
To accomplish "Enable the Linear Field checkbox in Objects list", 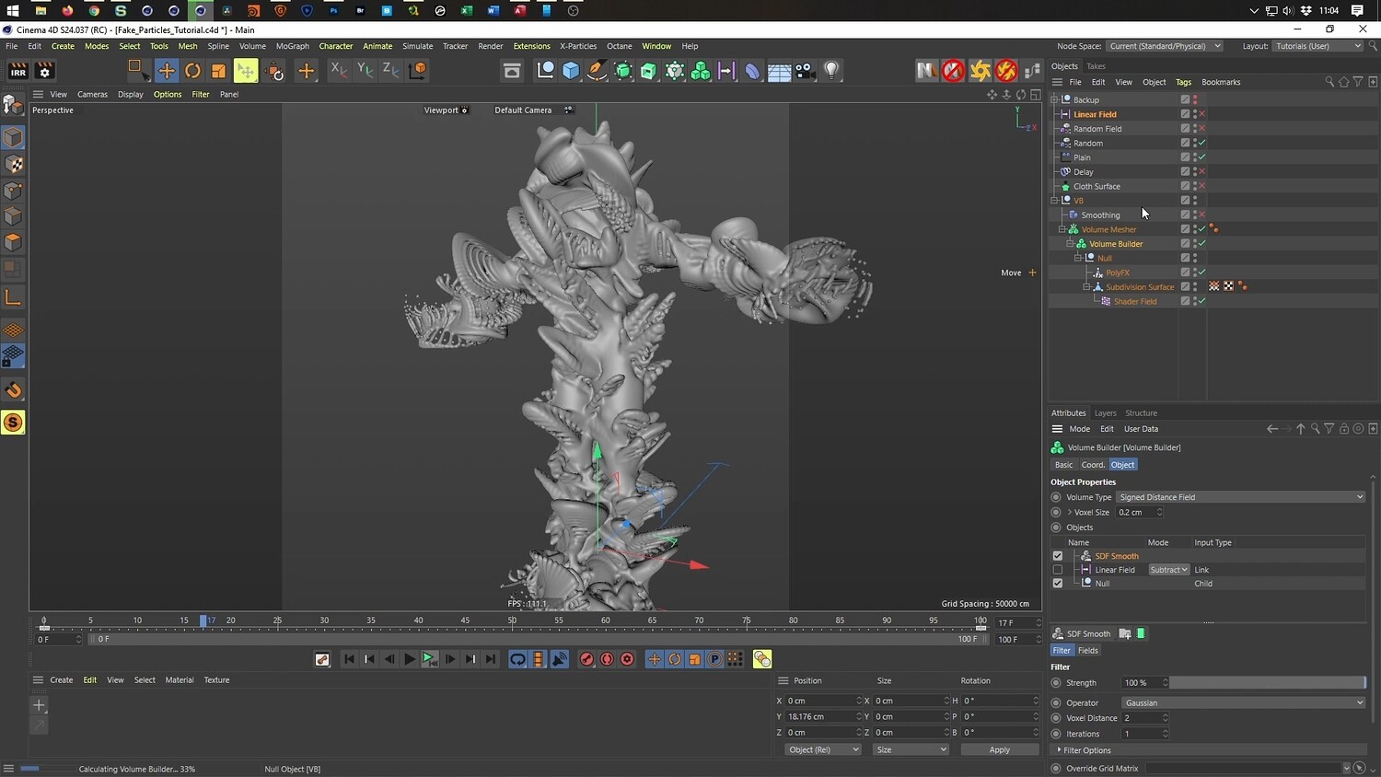I will pyautogui.click(x=1057, y=570).
